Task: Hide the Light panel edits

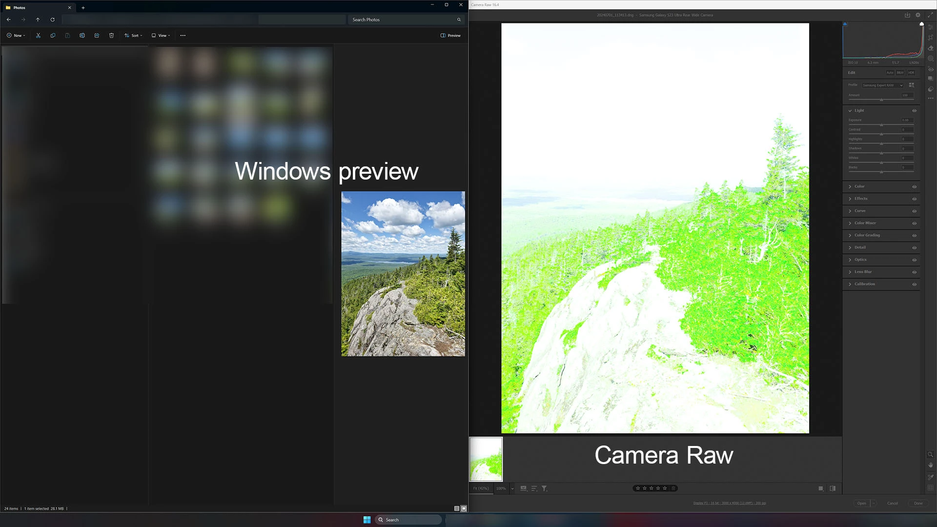Action: click(914, 111)
